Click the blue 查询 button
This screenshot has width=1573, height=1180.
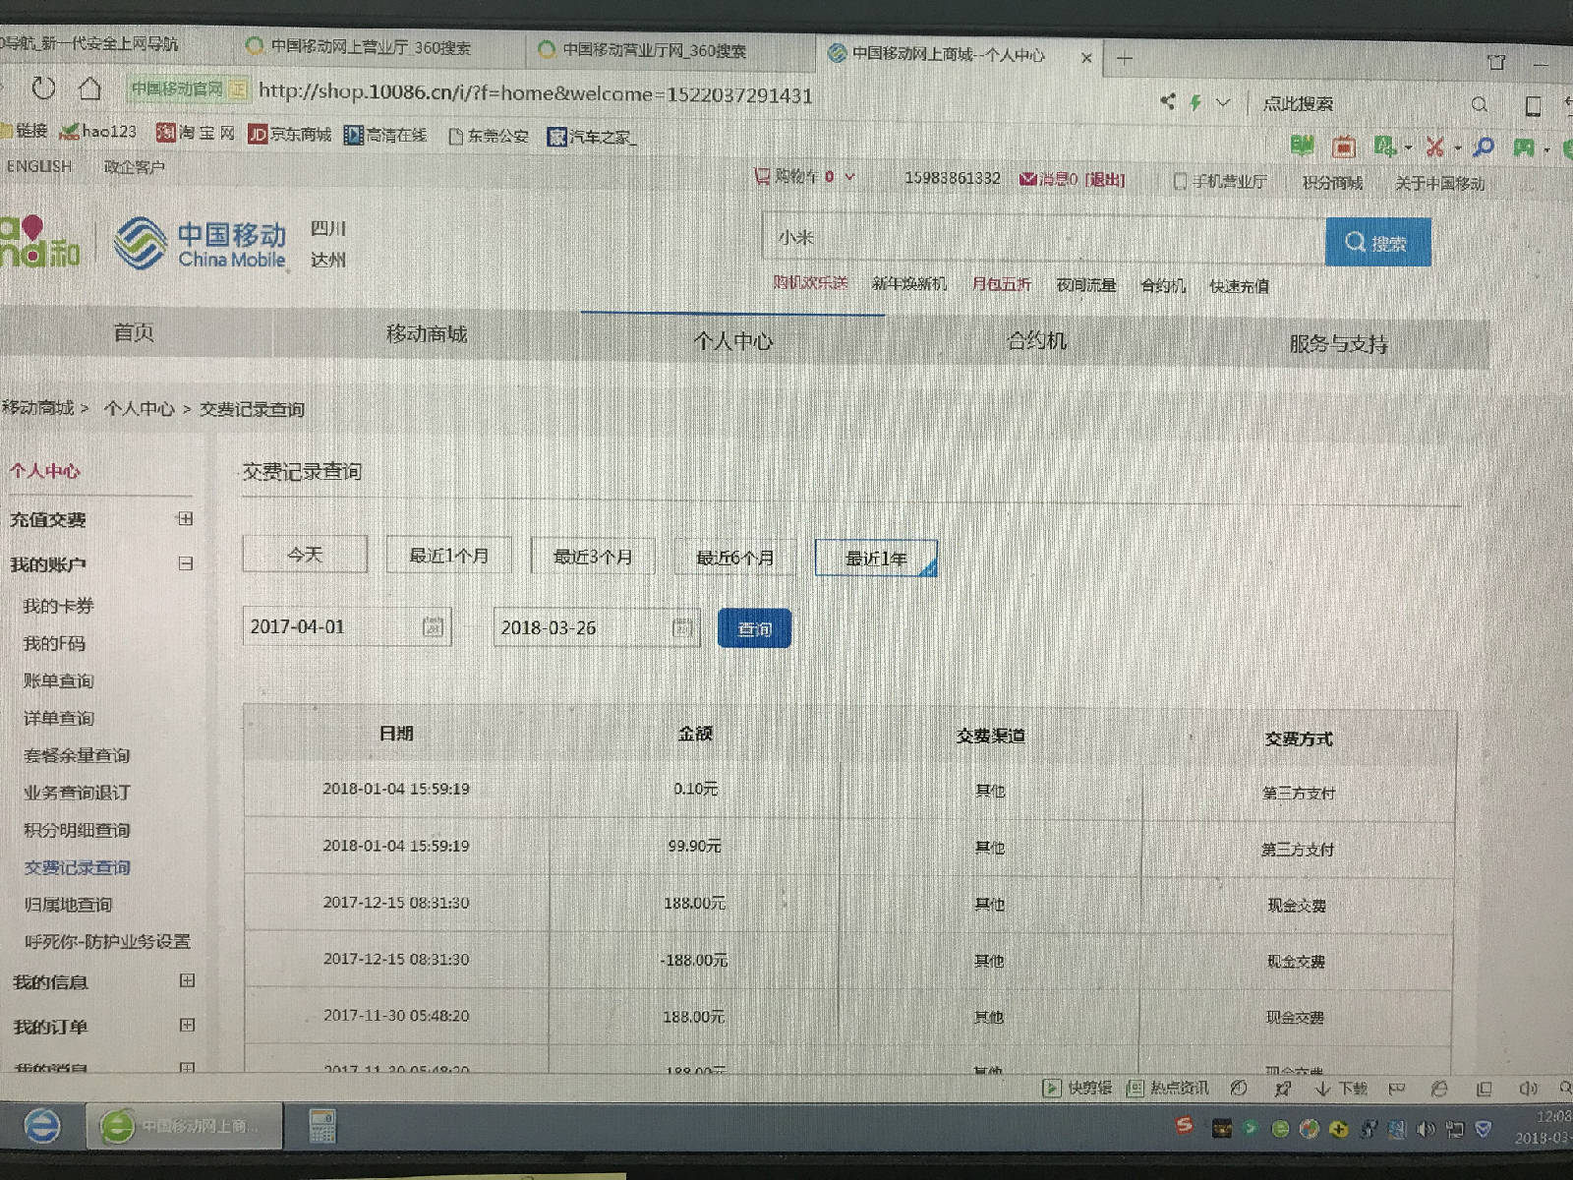point(754,629)
